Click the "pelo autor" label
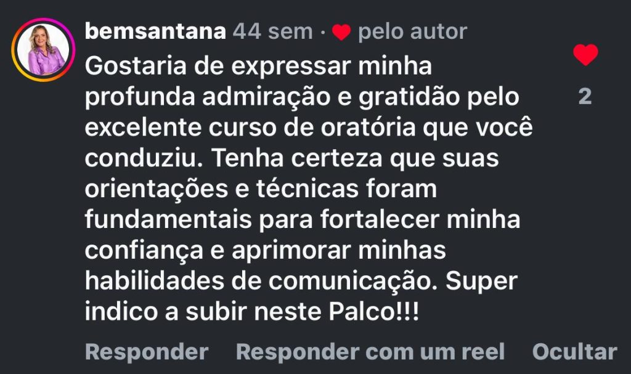 point(412,31)
